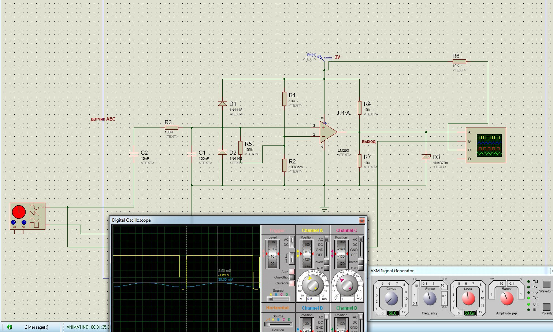The image size is (553, 332).
Task: Click the trigger Level thumbwheel
Action: [x=272, y=254]
